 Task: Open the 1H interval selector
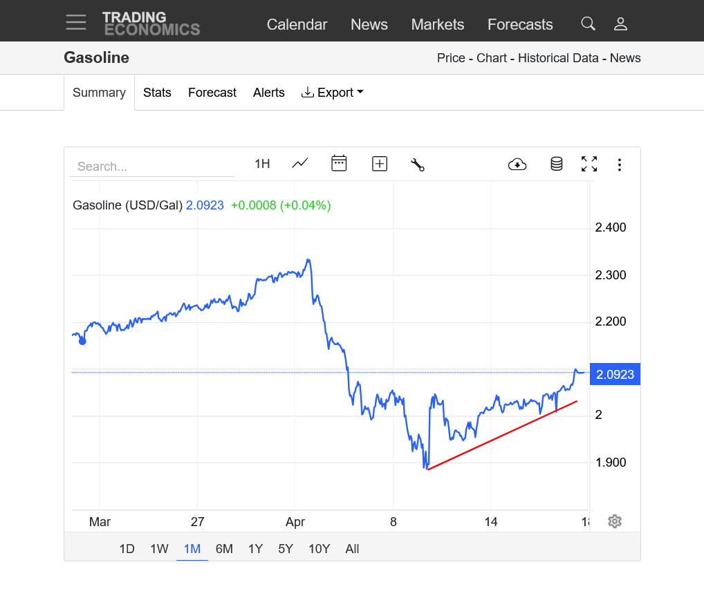(262, 164)
